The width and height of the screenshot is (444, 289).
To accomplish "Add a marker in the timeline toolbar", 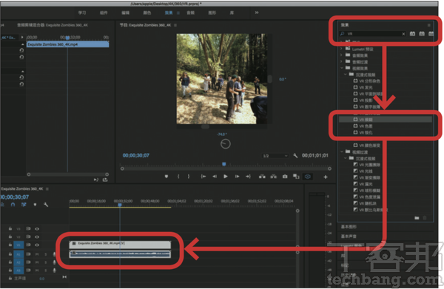I will click(x=35, y=205).
